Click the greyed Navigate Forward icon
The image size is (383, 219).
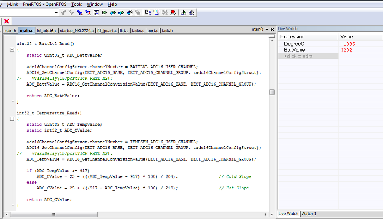point(138,13)
